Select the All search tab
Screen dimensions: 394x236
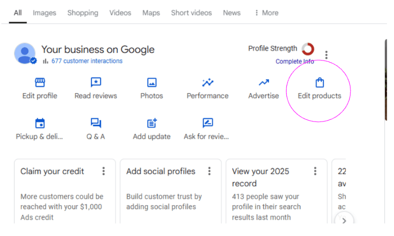click(18, 13)
